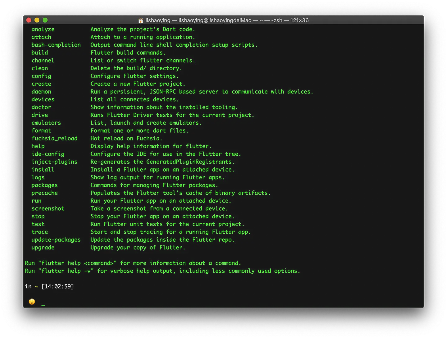The image size is (447, 338).
Task: Click the 'ide-config' command name
Action: coord(48,154)
